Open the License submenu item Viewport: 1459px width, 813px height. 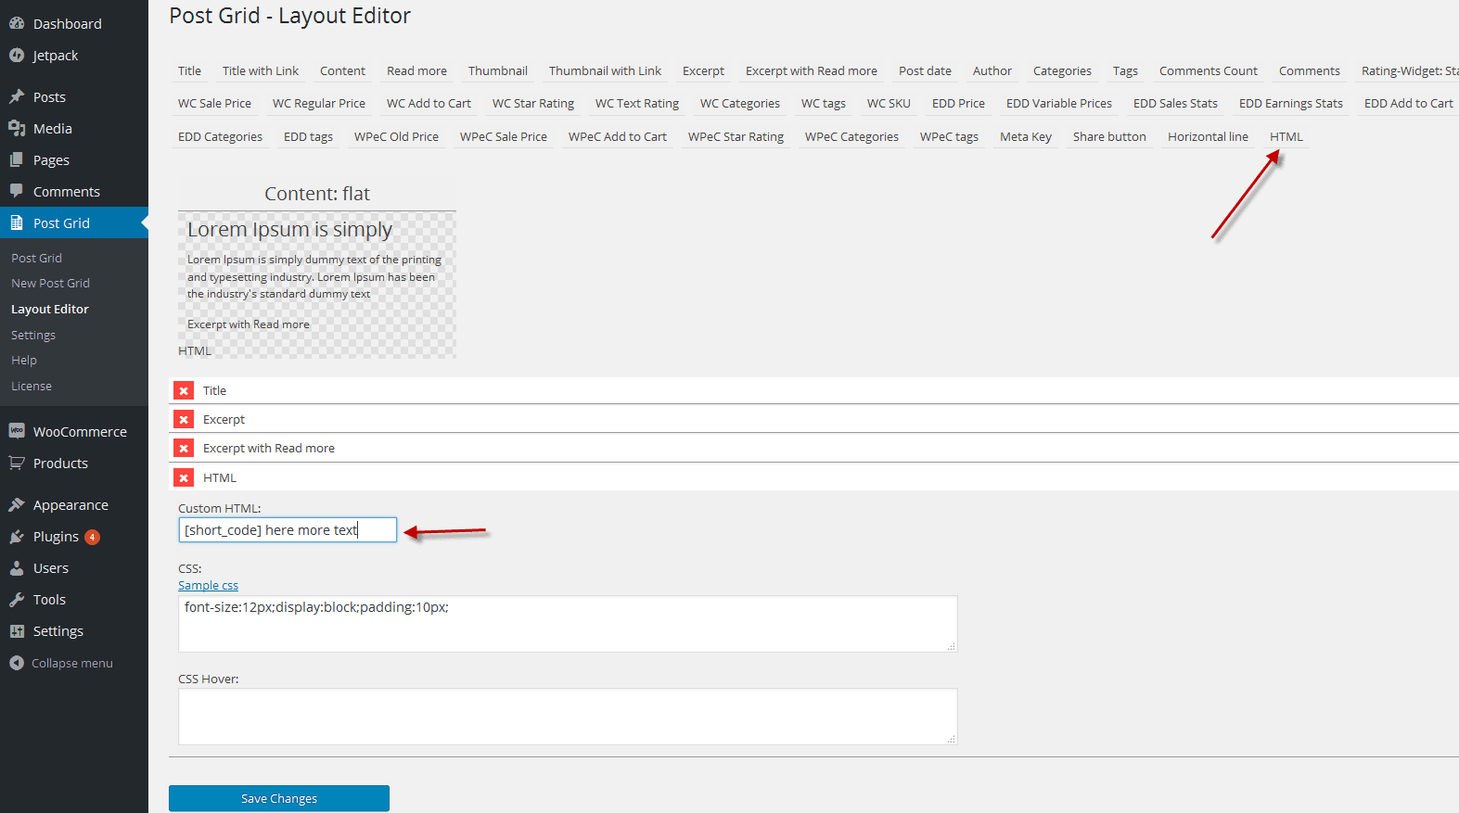tap(32, 386)
